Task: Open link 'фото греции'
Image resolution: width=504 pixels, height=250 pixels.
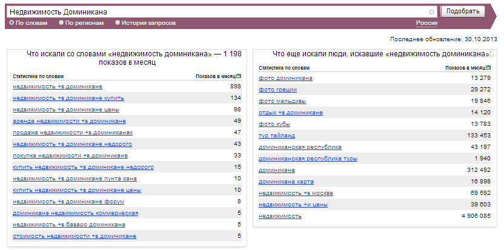Action: tap(277, 90)
